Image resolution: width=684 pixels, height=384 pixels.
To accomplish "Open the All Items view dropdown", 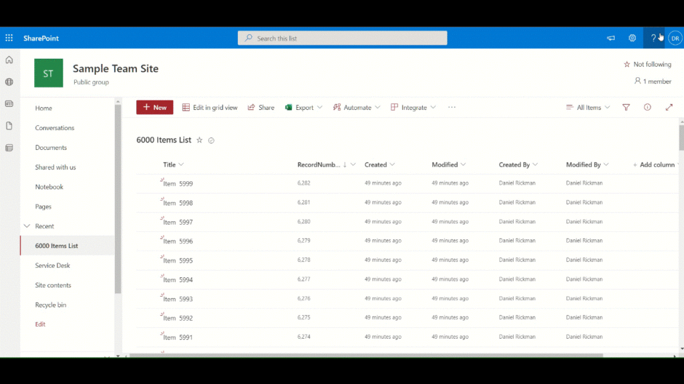I will (x=587, y=107).
